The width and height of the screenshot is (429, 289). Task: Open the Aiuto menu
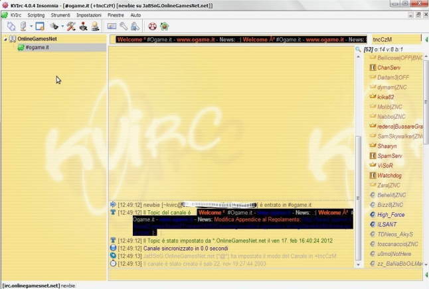tap(135, 15)
